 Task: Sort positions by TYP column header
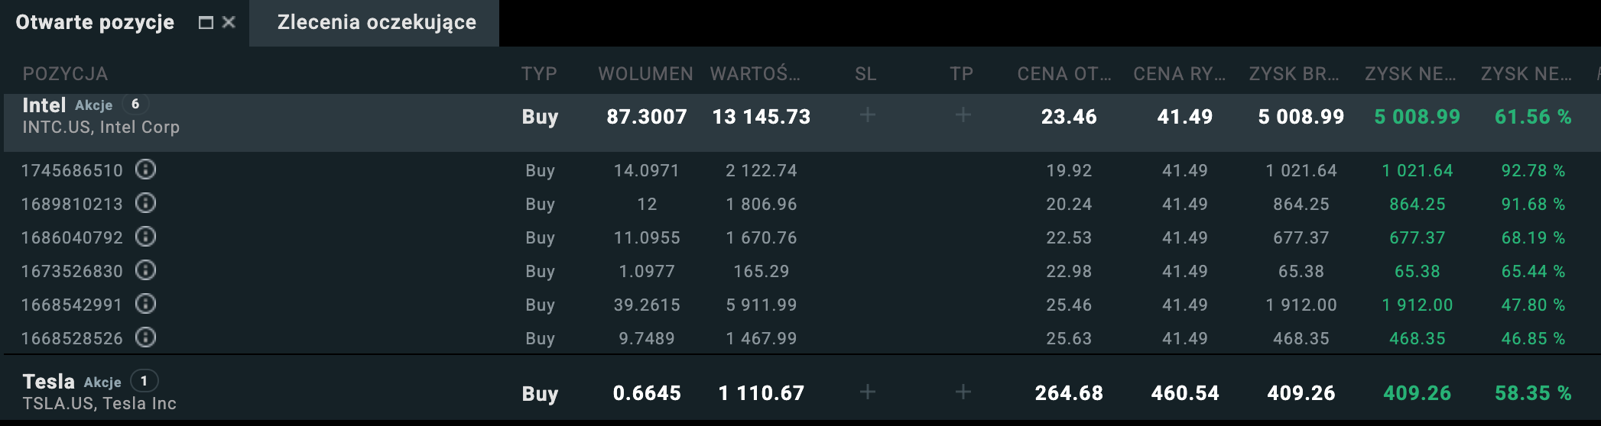[x=539, y=74]
